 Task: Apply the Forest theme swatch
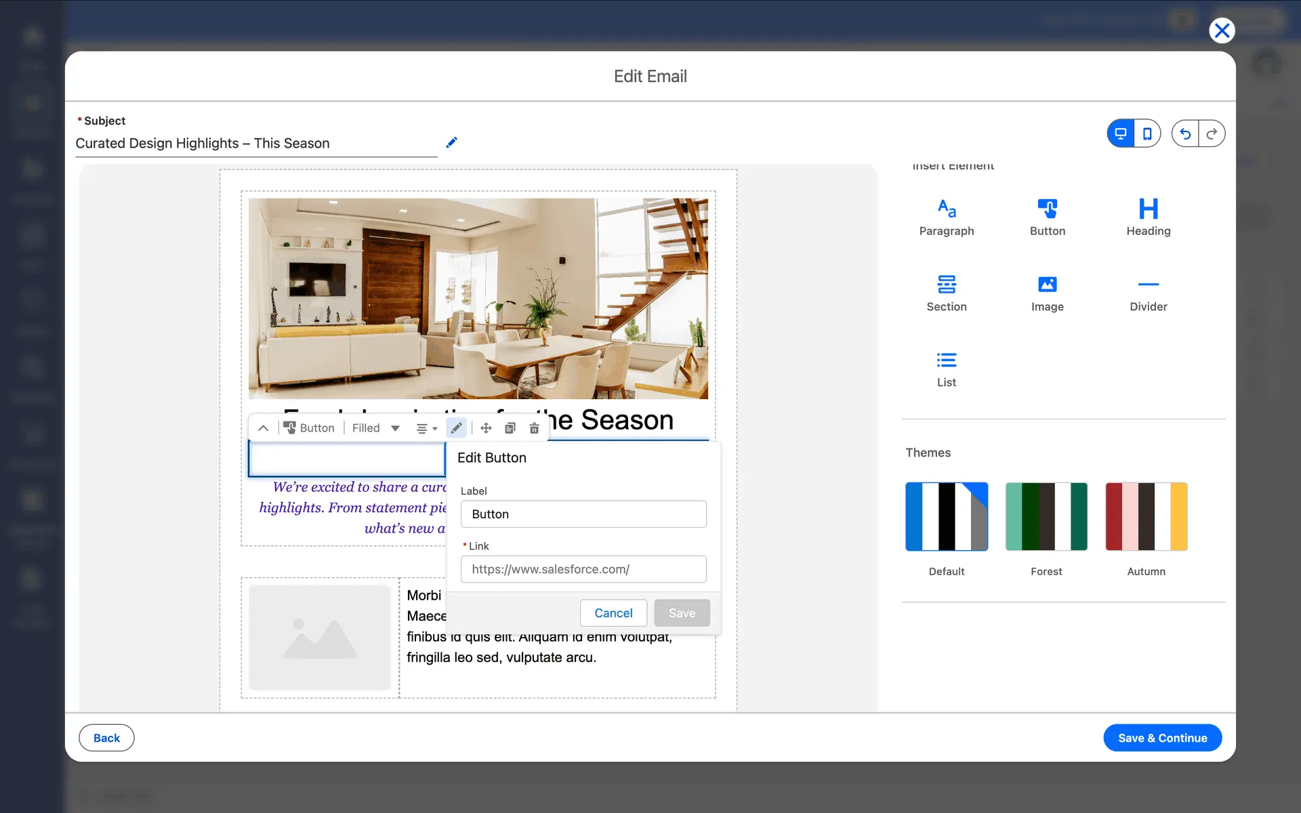pos(1046,516)
